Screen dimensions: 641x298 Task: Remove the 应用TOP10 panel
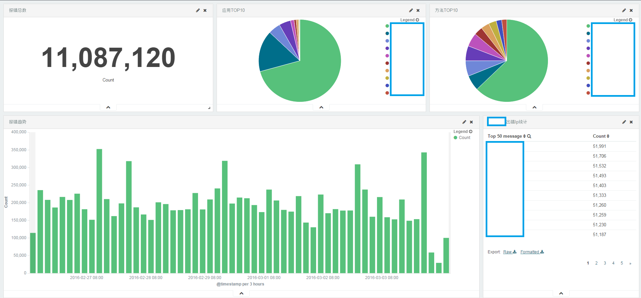pyautogui.click(x=418, y=10)
